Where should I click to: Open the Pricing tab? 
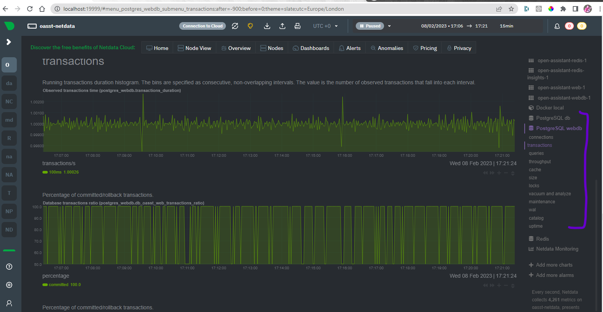tap(425, 48)
